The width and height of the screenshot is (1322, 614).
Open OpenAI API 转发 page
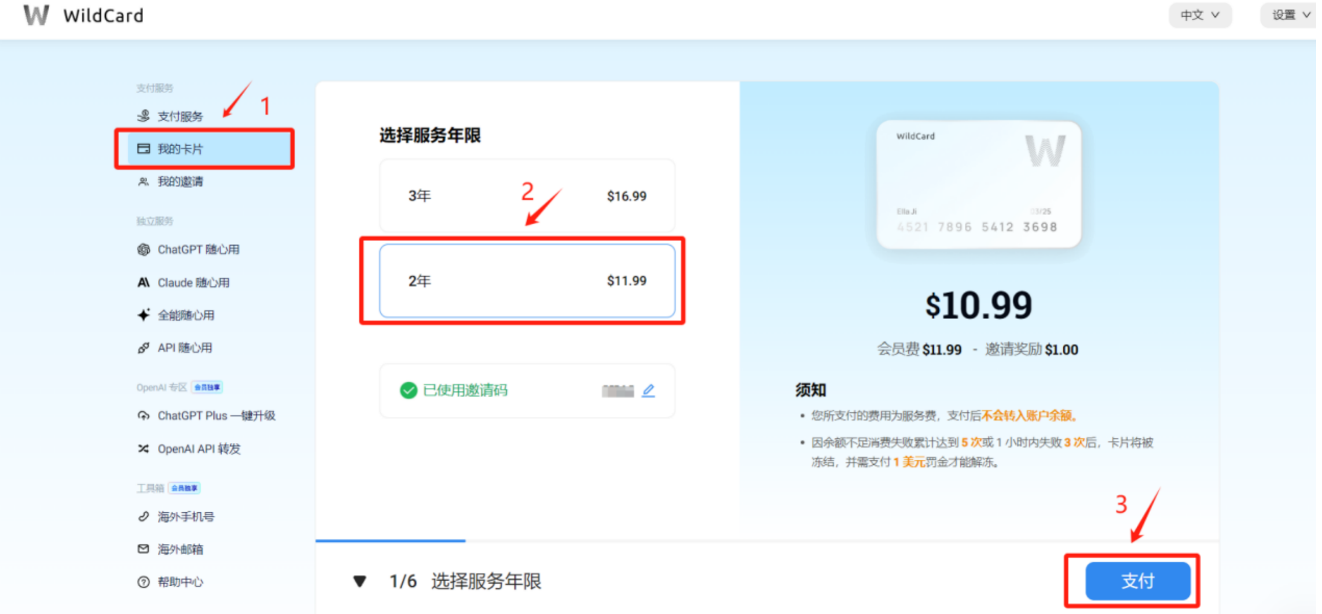point(200,448)
